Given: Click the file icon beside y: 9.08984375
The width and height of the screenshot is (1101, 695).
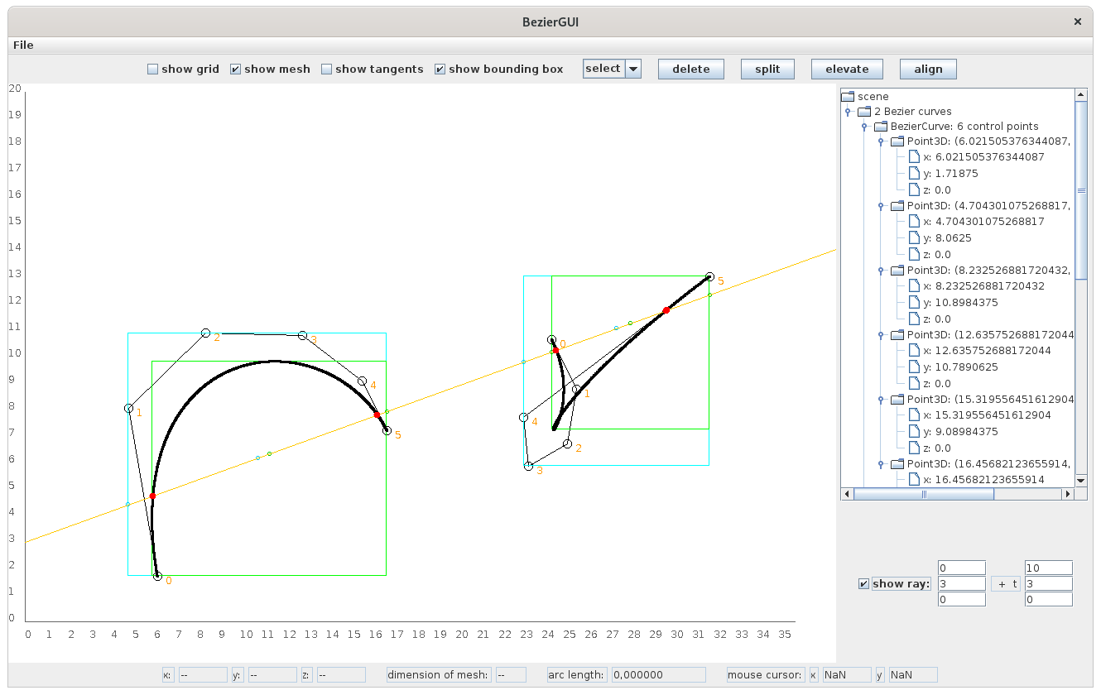Looking at the screenshot, I should 914,431.
